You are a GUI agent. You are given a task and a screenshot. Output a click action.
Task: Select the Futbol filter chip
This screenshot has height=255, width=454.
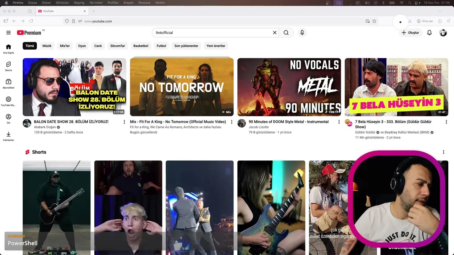point(161,46)
